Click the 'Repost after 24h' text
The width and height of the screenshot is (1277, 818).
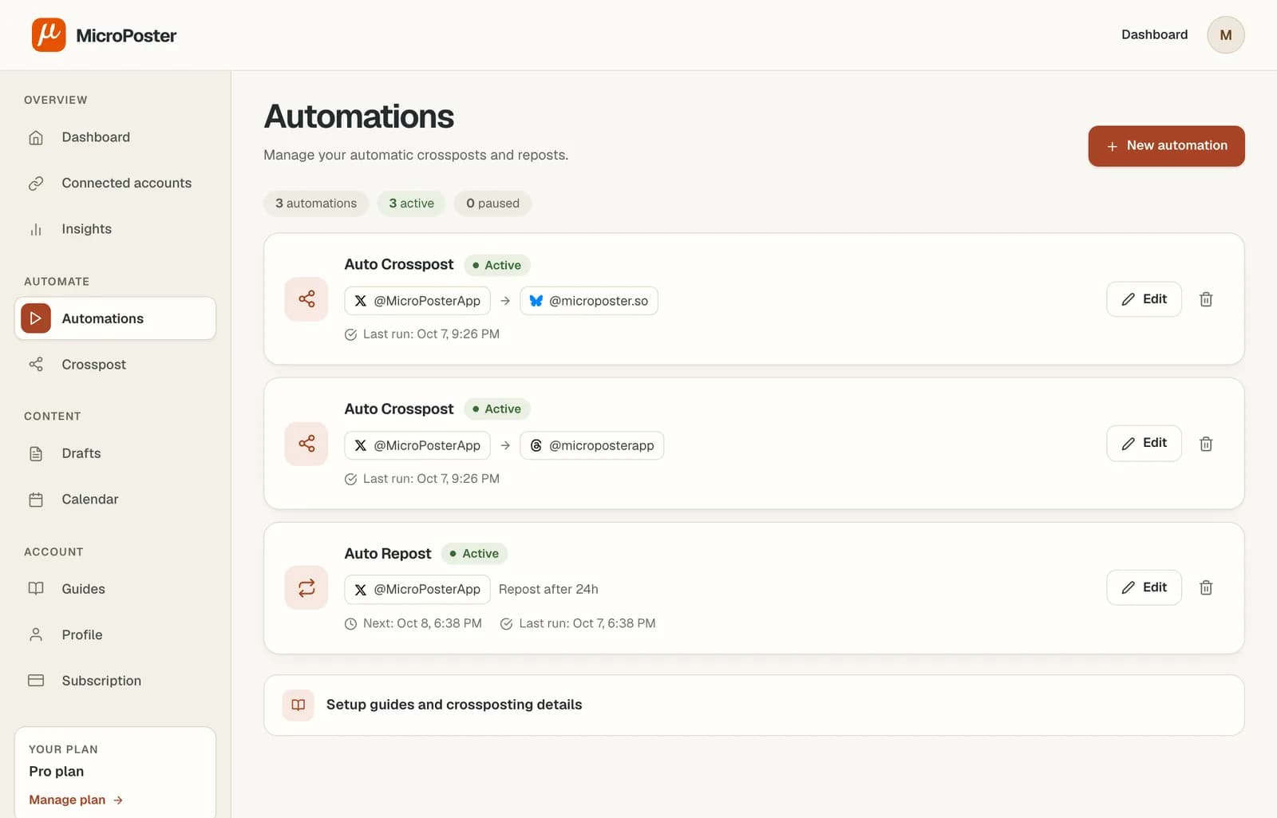[x=548, y=589]
